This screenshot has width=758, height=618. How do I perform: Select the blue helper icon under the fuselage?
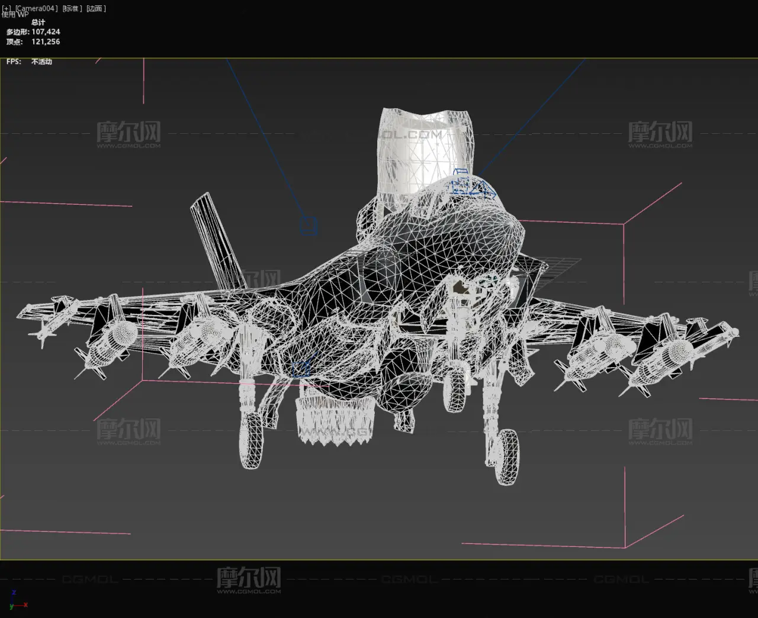tap(301, 368)
